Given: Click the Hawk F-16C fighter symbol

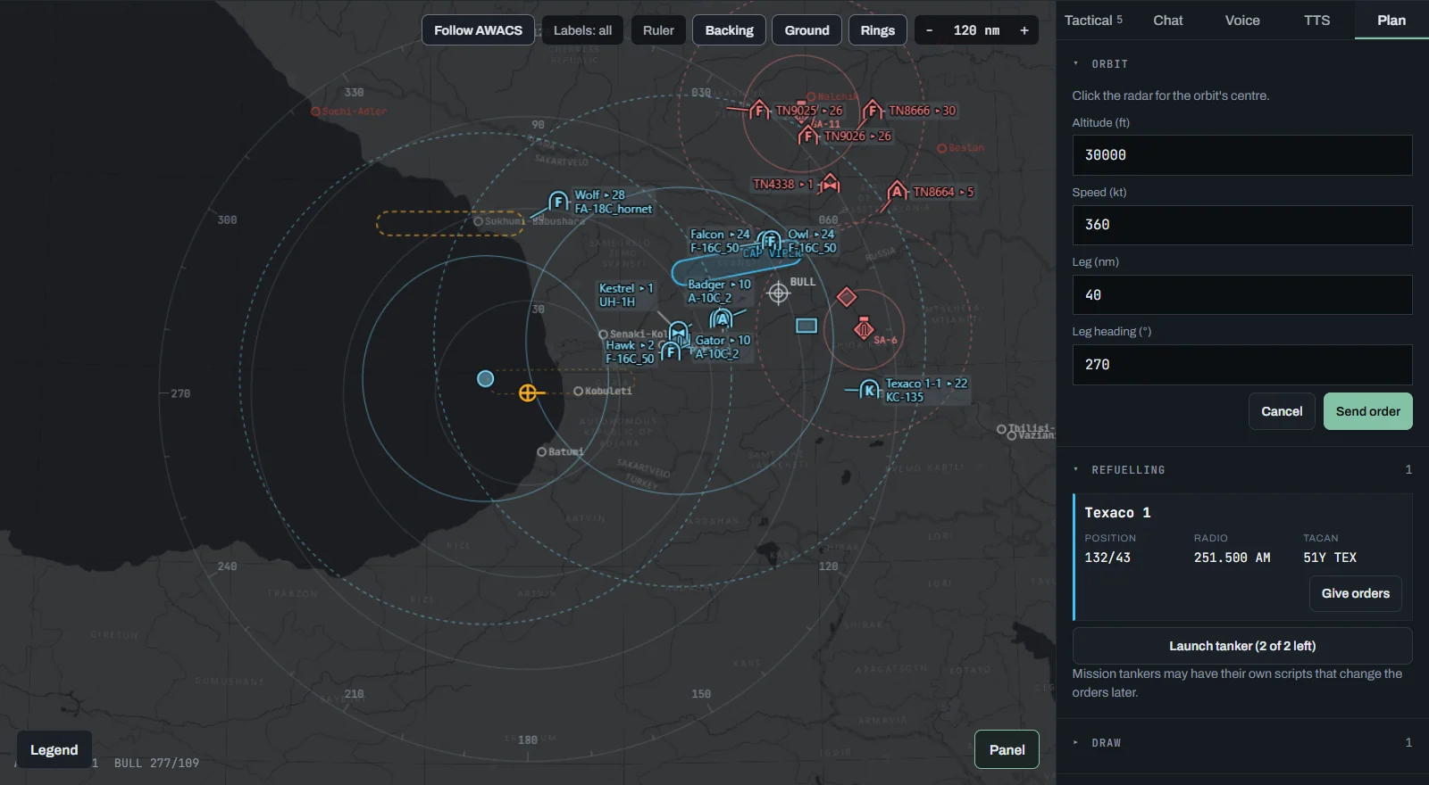Looking at the screenshot, I should [x=671, y=351].
